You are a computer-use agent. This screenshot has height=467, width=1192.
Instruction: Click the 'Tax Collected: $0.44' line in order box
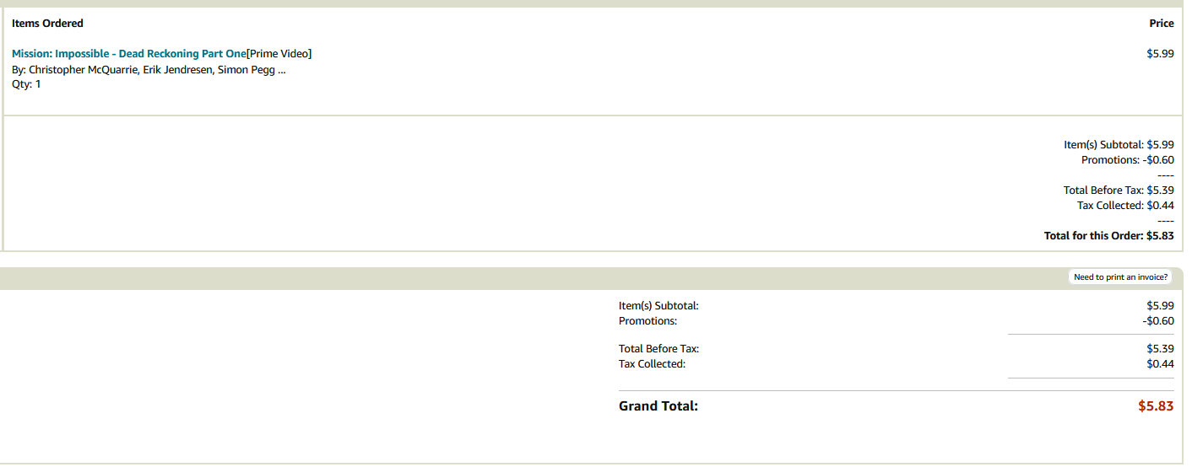1125,206
